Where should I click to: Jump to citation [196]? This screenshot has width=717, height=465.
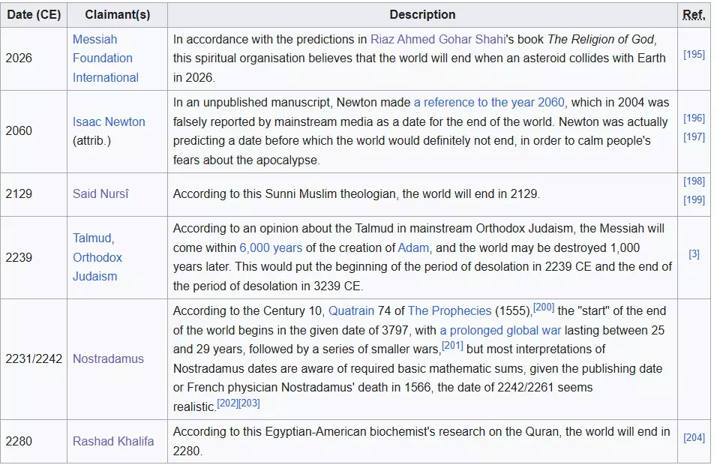coord(694,118)
